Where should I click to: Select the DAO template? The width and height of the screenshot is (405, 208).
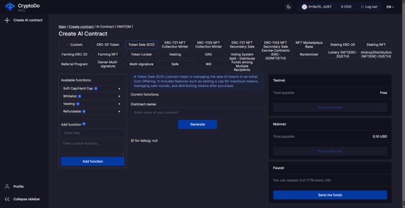(209, 55)
